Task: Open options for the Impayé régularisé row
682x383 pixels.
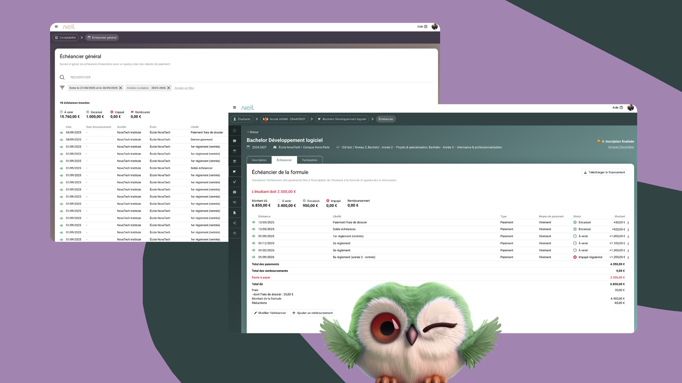Action: pos(628,257)
